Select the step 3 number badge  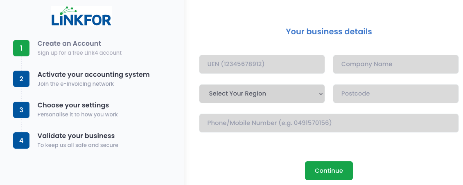(21, 109)
